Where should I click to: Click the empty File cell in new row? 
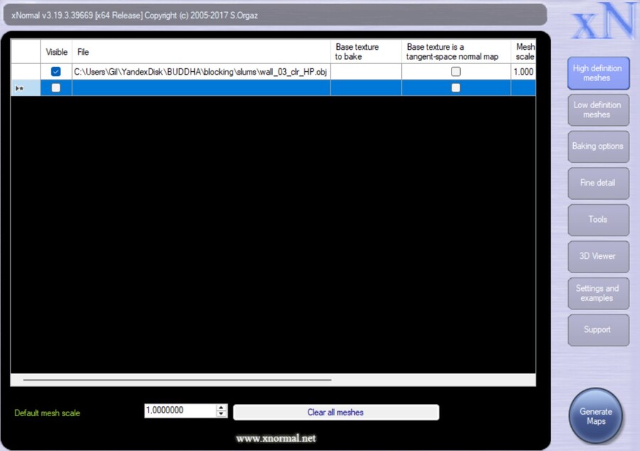point(201,87)
